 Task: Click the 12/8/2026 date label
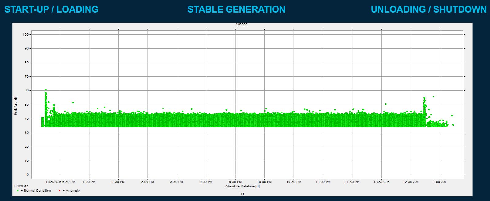tap(381, 182)
